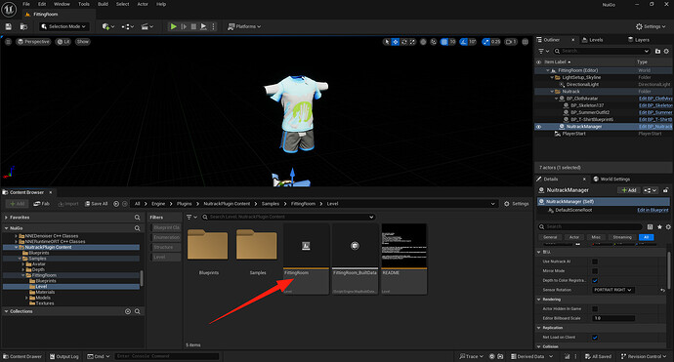
Task: Open the viewport options hamburger menu
Action: [8, 42]
